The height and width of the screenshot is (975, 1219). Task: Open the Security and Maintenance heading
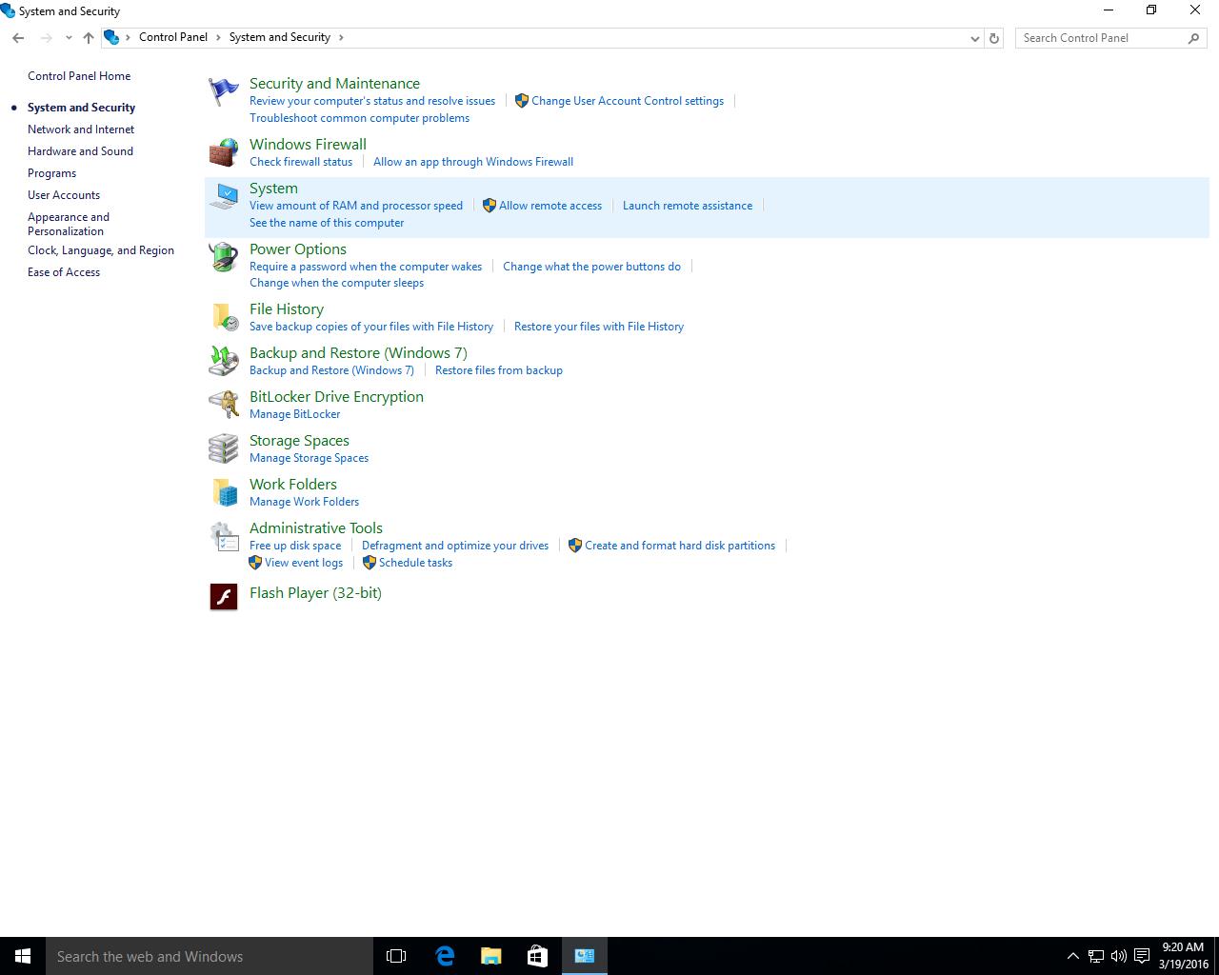point(334,84)
